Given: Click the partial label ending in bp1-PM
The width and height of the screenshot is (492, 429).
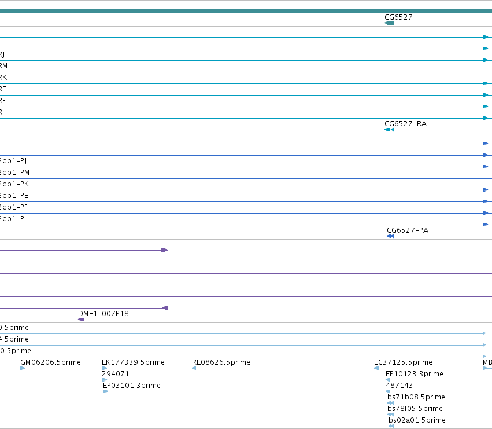Looking at the screenshot, I should tap(15, 173).
